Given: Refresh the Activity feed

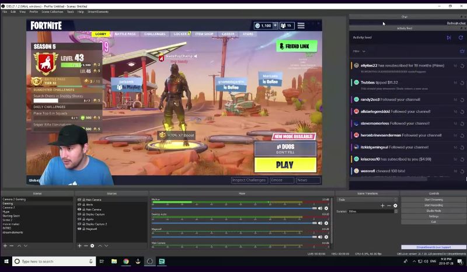Looking at the screenshot, I should click(461, 37).
